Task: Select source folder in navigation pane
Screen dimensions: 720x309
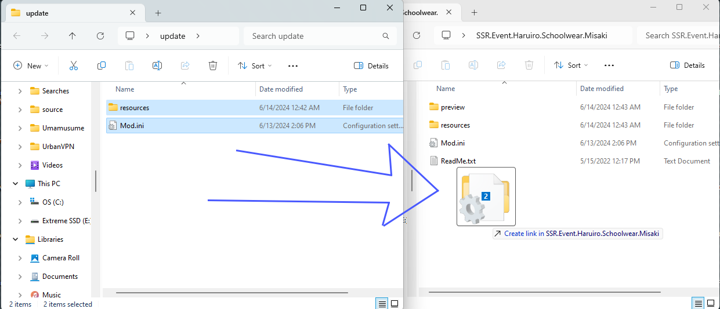Action: pyautogui.click(x=52, y=110)
